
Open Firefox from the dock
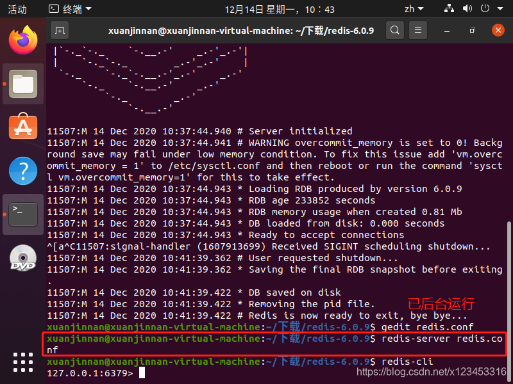[x=23, y=40]
